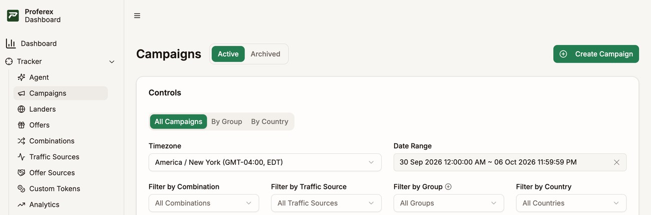Click the Traffic Sources pulse icon

(21, 157)
